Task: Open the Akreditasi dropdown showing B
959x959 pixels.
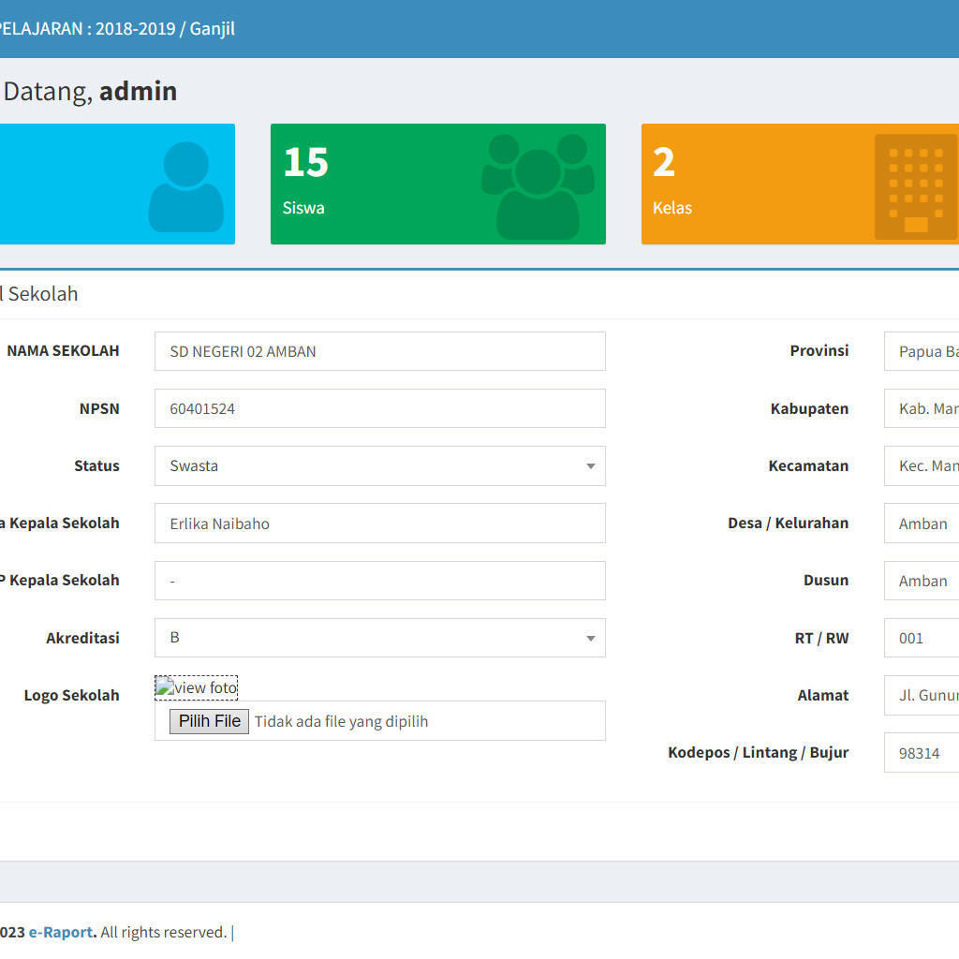Action: coord(380,638)
